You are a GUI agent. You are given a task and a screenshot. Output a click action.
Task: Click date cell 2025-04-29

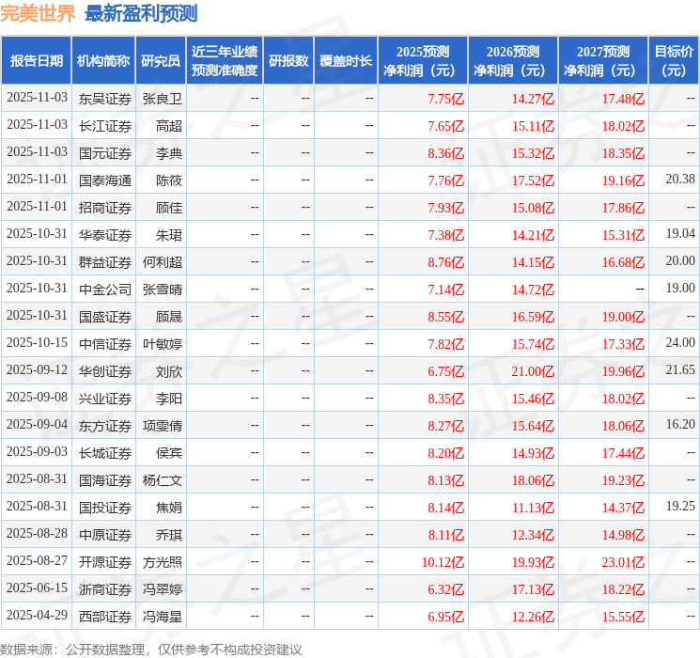37,615
